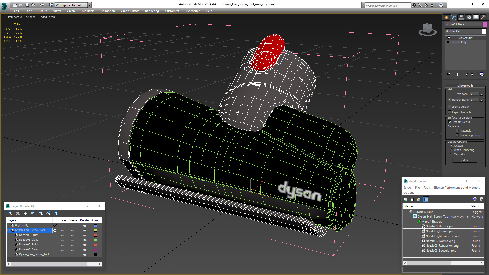Click Refresh icon in Asset Tracking
489x275 pixels.
coord(405,199)
